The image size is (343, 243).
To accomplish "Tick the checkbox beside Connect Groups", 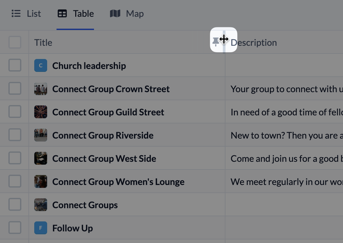I will point(15,204).
